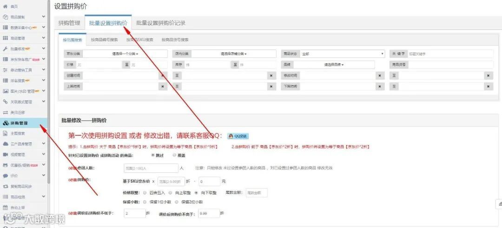Screen dimensions: 502x228
Task: Select 按商品货号搜索 search tab
Action: 175,40
